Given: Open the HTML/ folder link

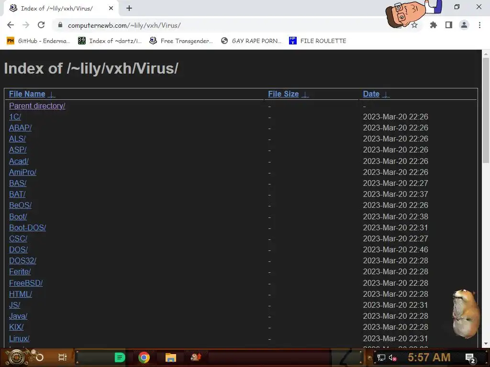Looking at the screenshot, I should (x=21, y=294).
